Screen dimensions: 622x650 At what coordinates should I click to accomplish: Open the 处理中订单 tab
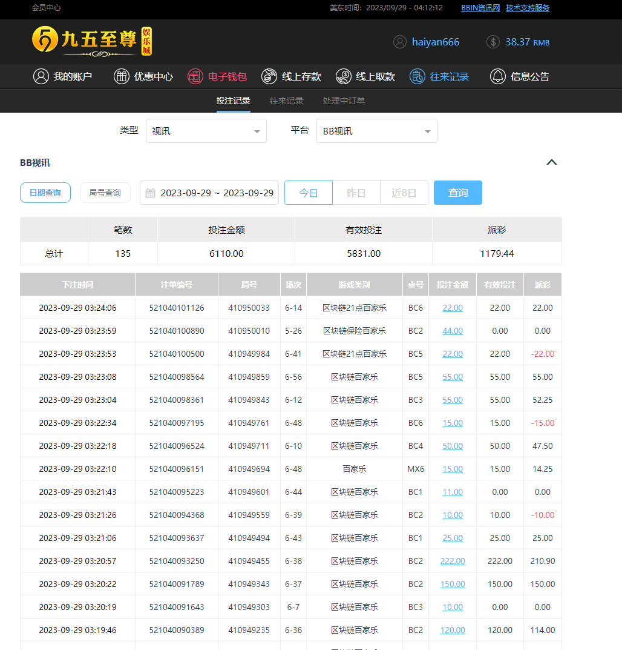[344, 101]
